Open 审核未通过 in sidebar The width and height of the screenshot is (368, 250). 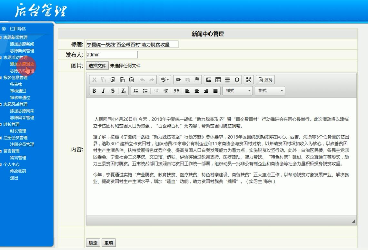point(20,98)
